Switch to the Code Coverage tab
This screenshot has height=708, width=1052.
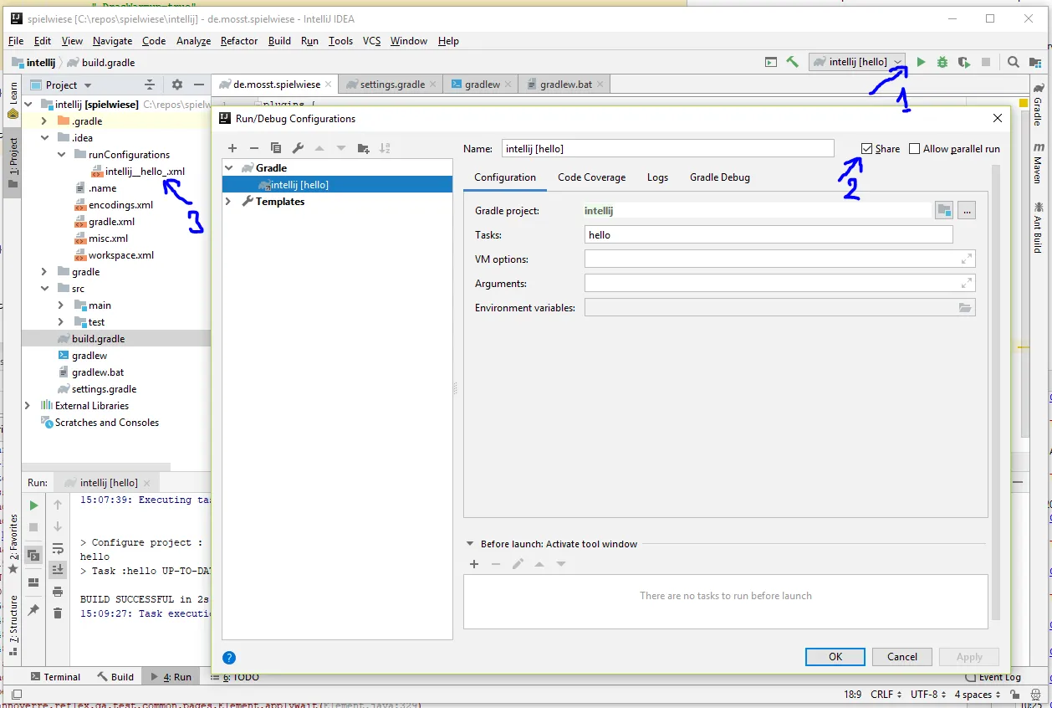(591, 177)
